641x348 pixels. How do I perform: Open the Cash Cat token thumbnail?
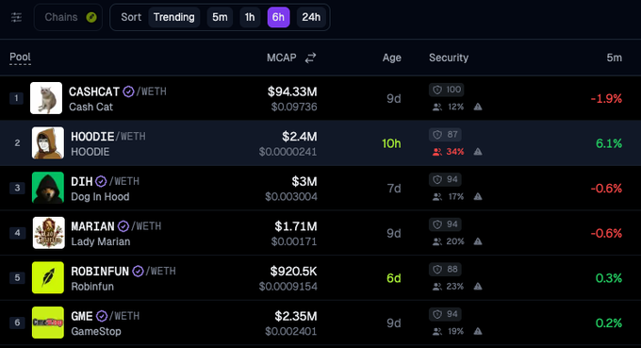46,98
